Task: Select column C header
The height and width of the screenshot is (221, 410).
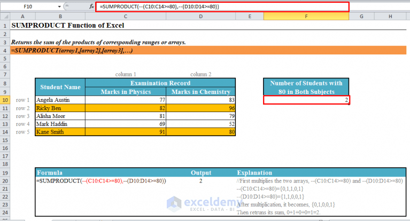Action: click(126, 17)
